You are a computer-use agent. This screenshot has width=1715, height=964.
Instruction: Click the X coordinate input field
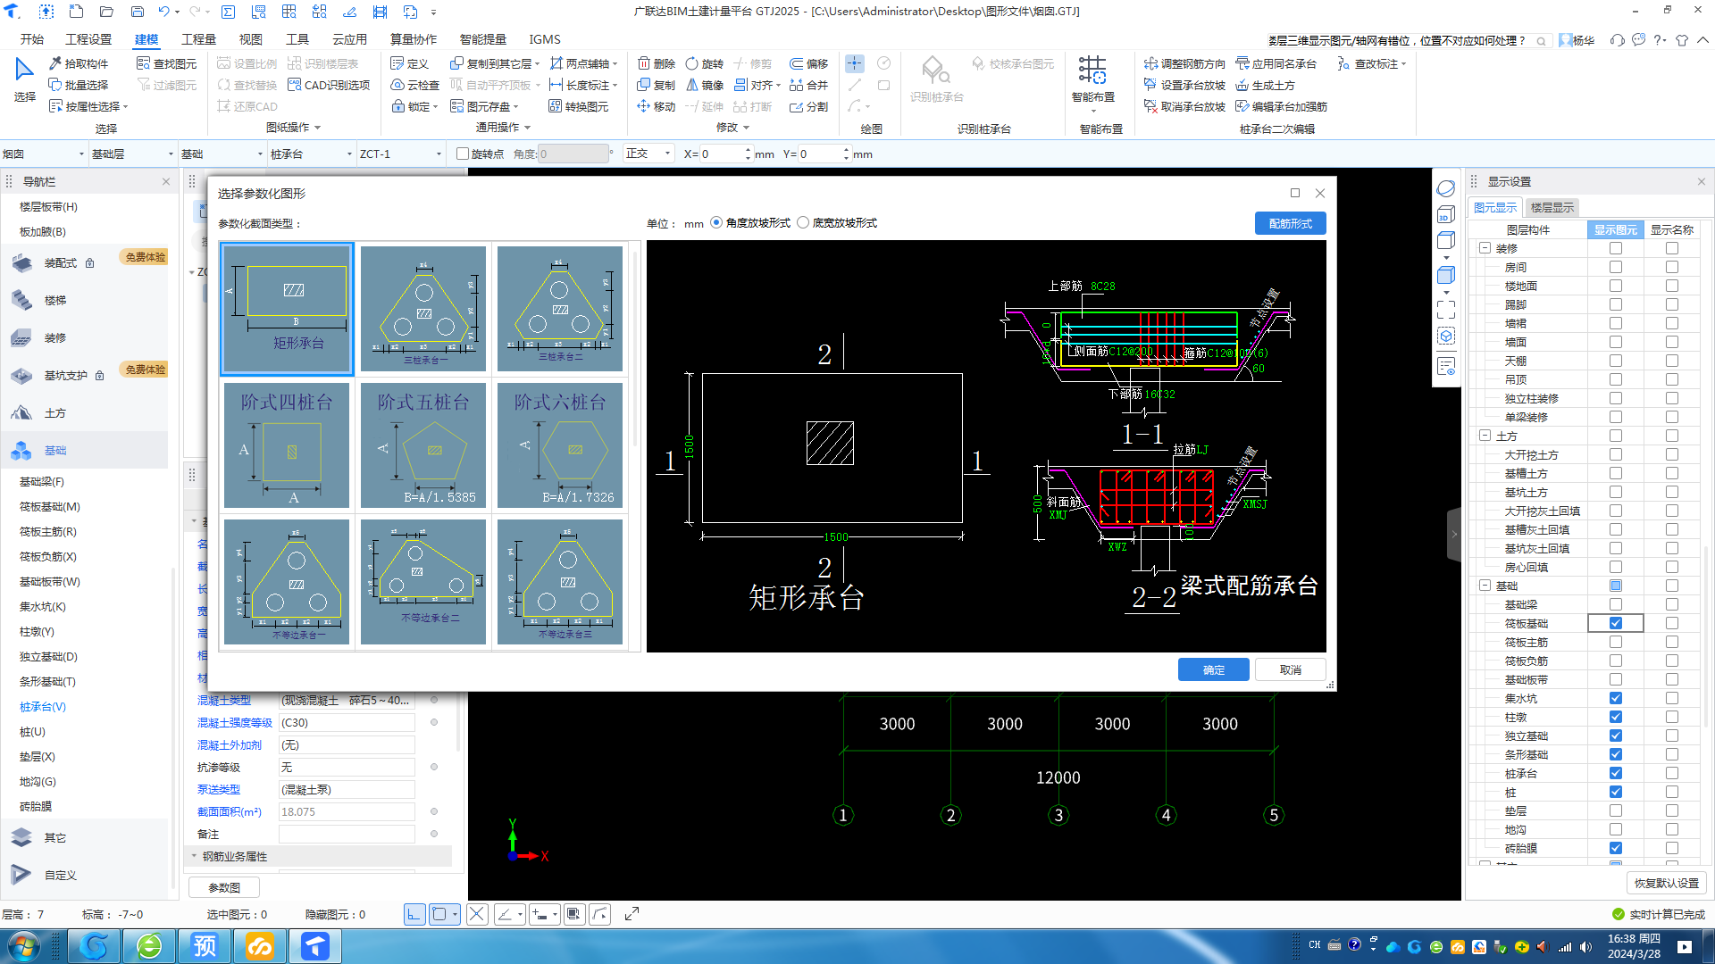722,154
